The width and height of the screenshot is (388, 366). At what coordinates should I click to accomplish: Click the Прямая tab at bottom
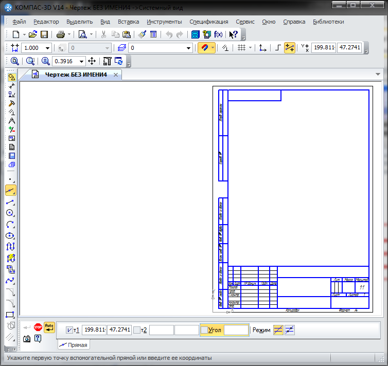(x=73, y=344)
